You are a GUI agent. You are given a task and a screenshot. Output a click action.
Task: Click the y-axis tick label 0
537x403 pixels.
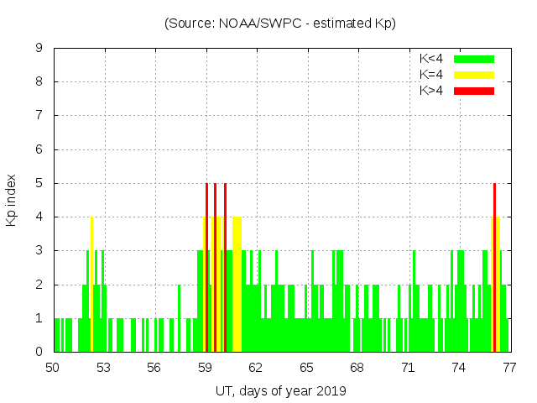(39, 352)
